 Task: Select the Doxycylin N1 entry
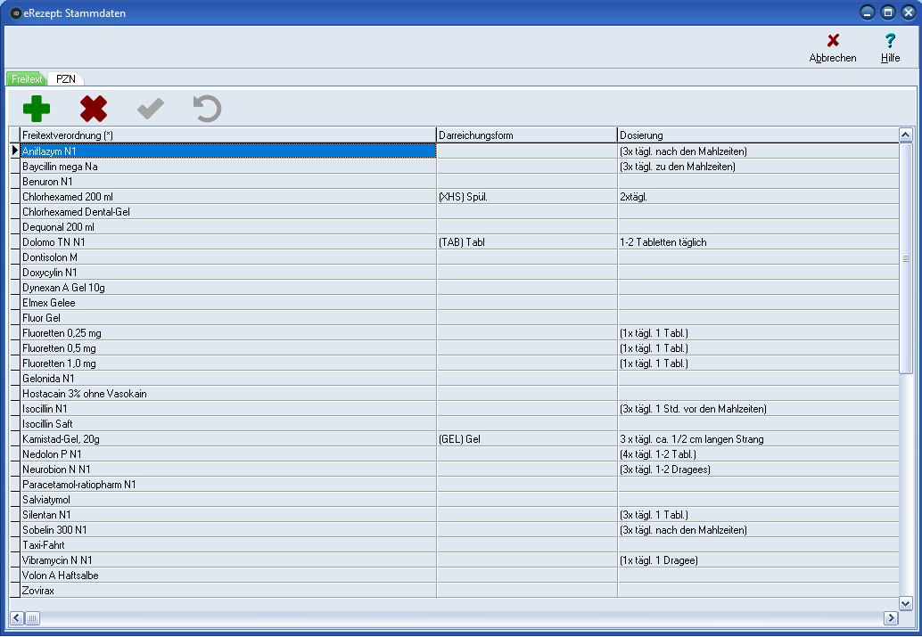228,273
